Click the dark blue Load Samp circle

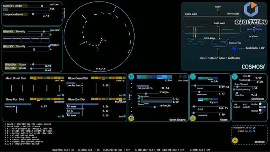pyautogui.click(x=185, y=77)
